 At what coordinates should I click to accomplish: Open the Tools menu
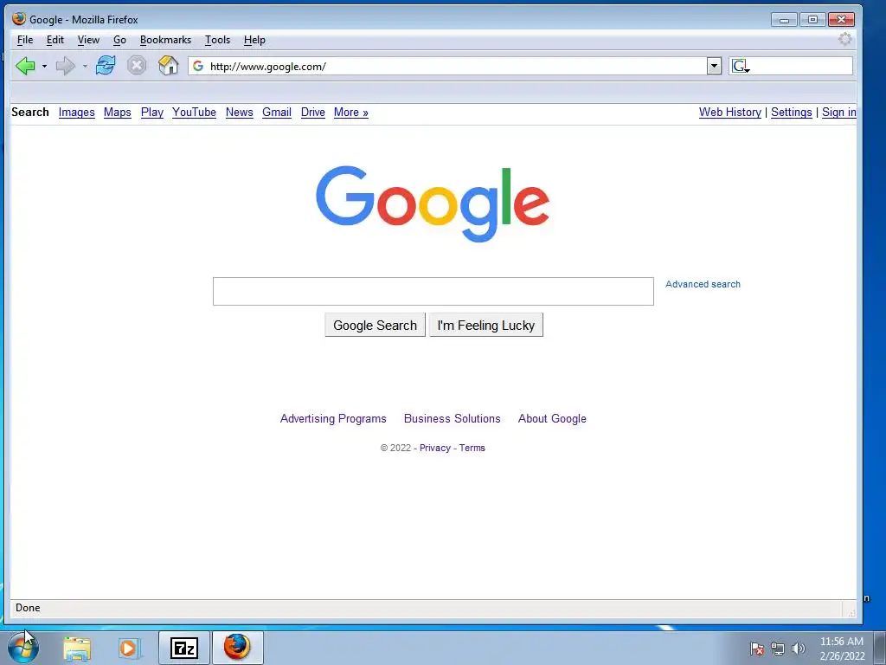[x=217, y=40]
